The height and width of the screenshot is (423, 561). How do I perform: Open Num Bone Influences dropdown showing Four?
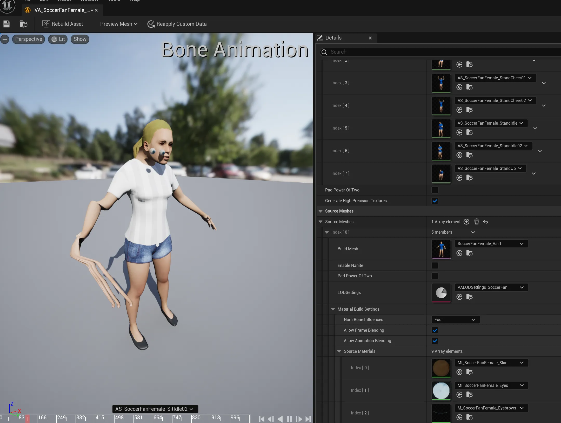pyautogui.click(x=455, y=319)
